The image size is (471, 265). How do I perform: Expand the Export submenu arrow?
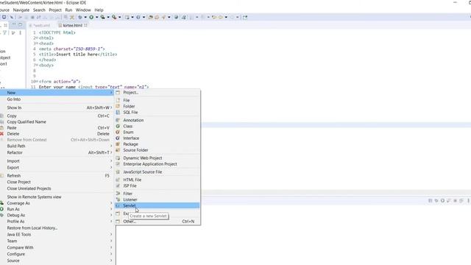click(x=111, y=167)
